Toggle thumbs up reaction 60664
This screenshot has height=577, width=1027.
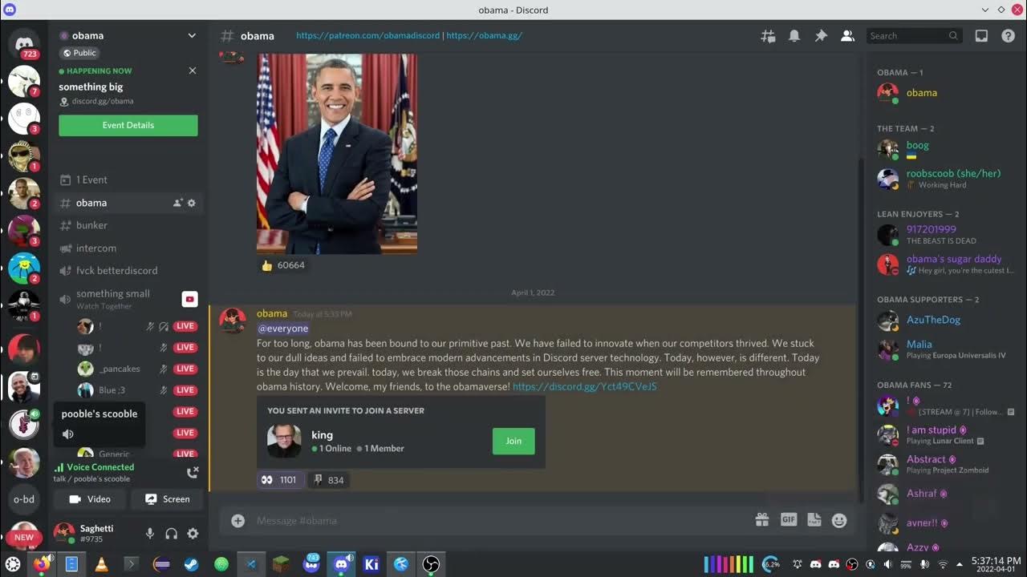coord(283,265)
